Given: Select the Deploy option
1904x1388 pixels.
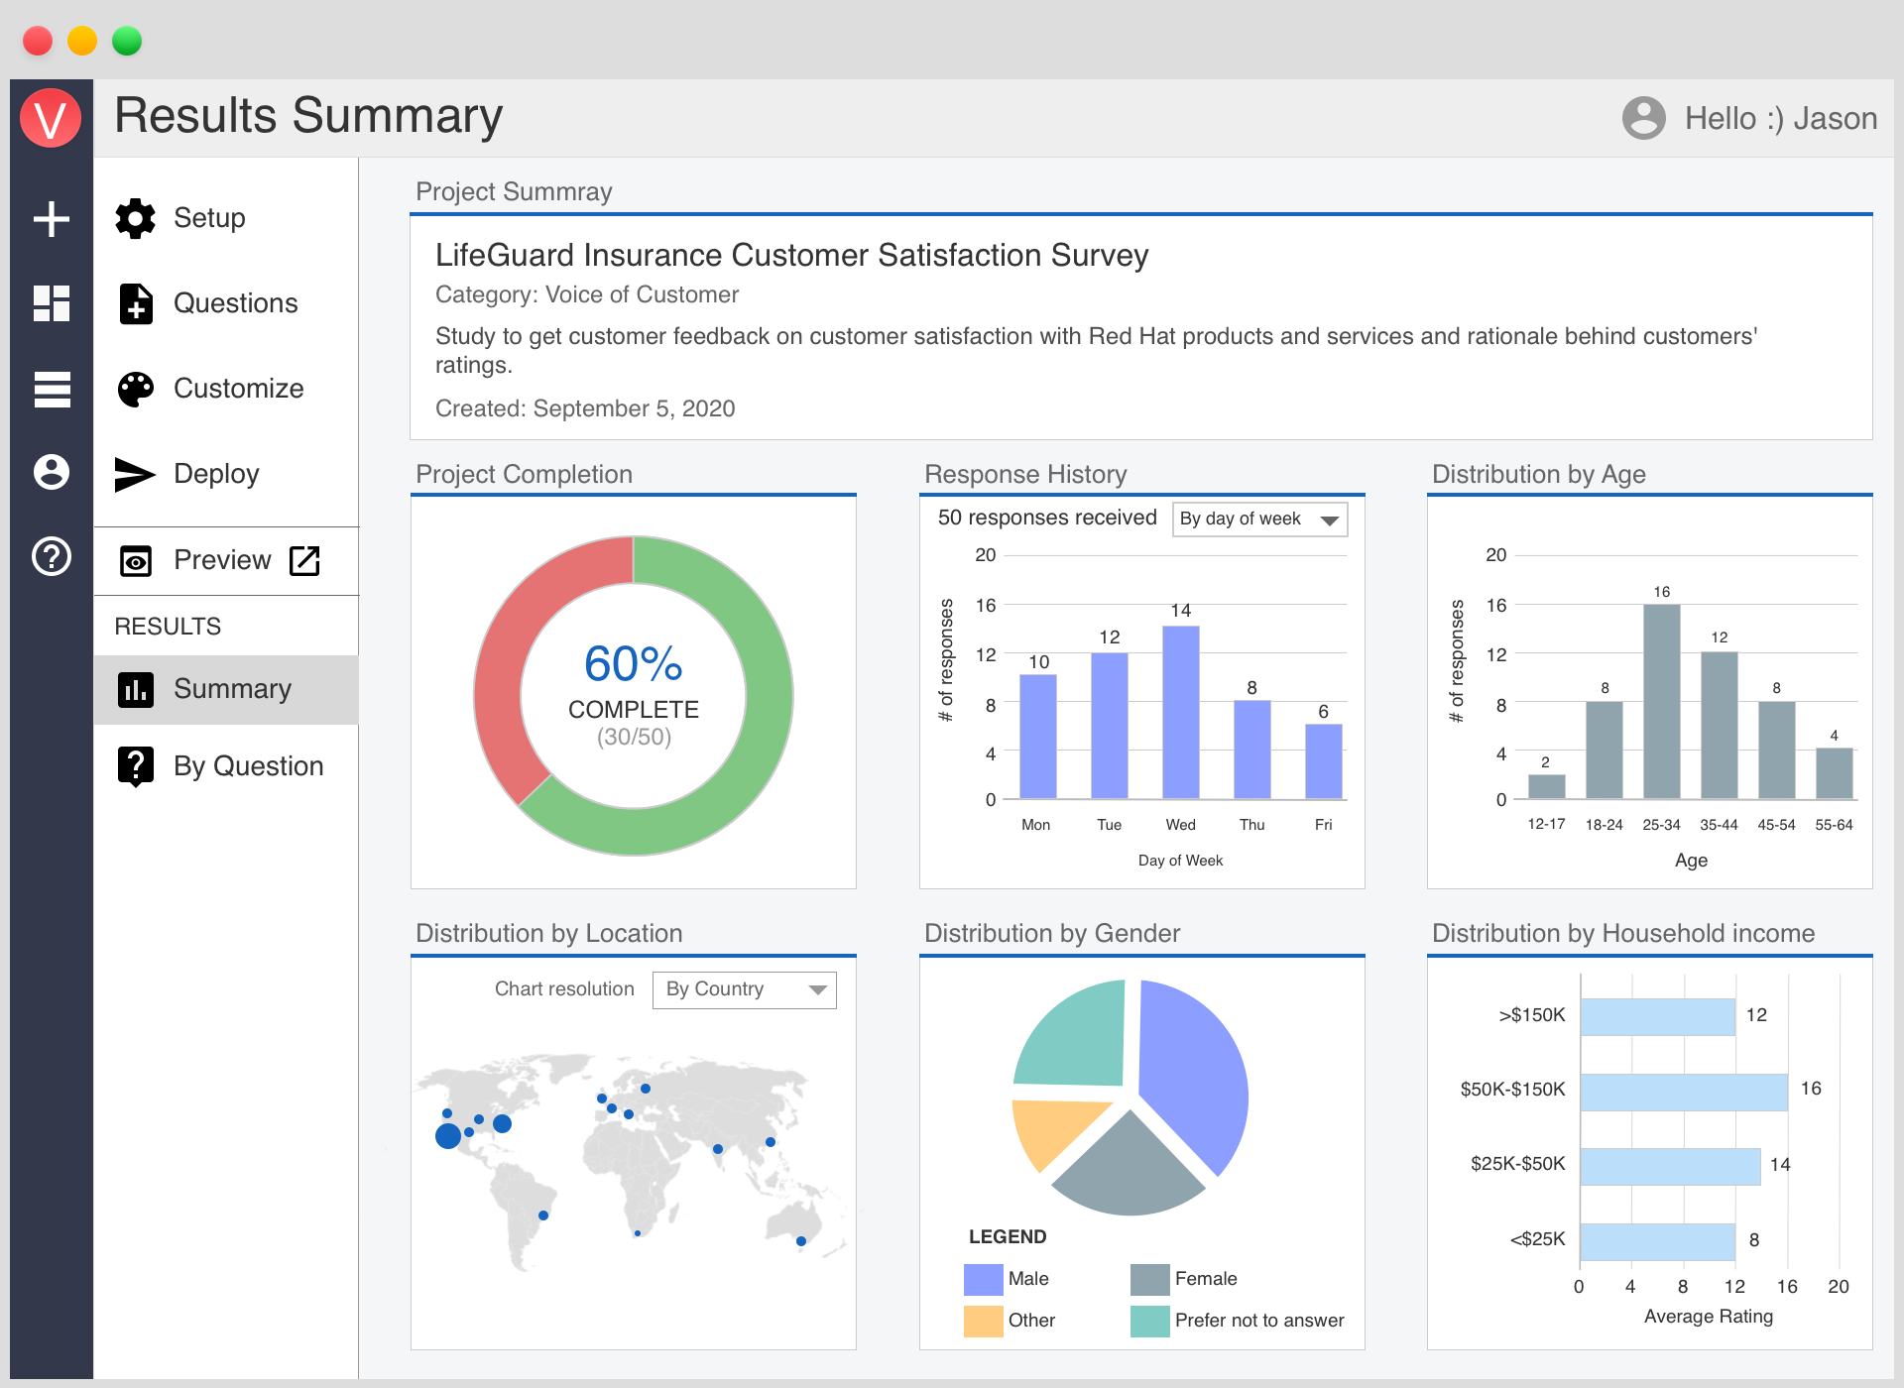Looking at the screenshot, I should point(216,474).
